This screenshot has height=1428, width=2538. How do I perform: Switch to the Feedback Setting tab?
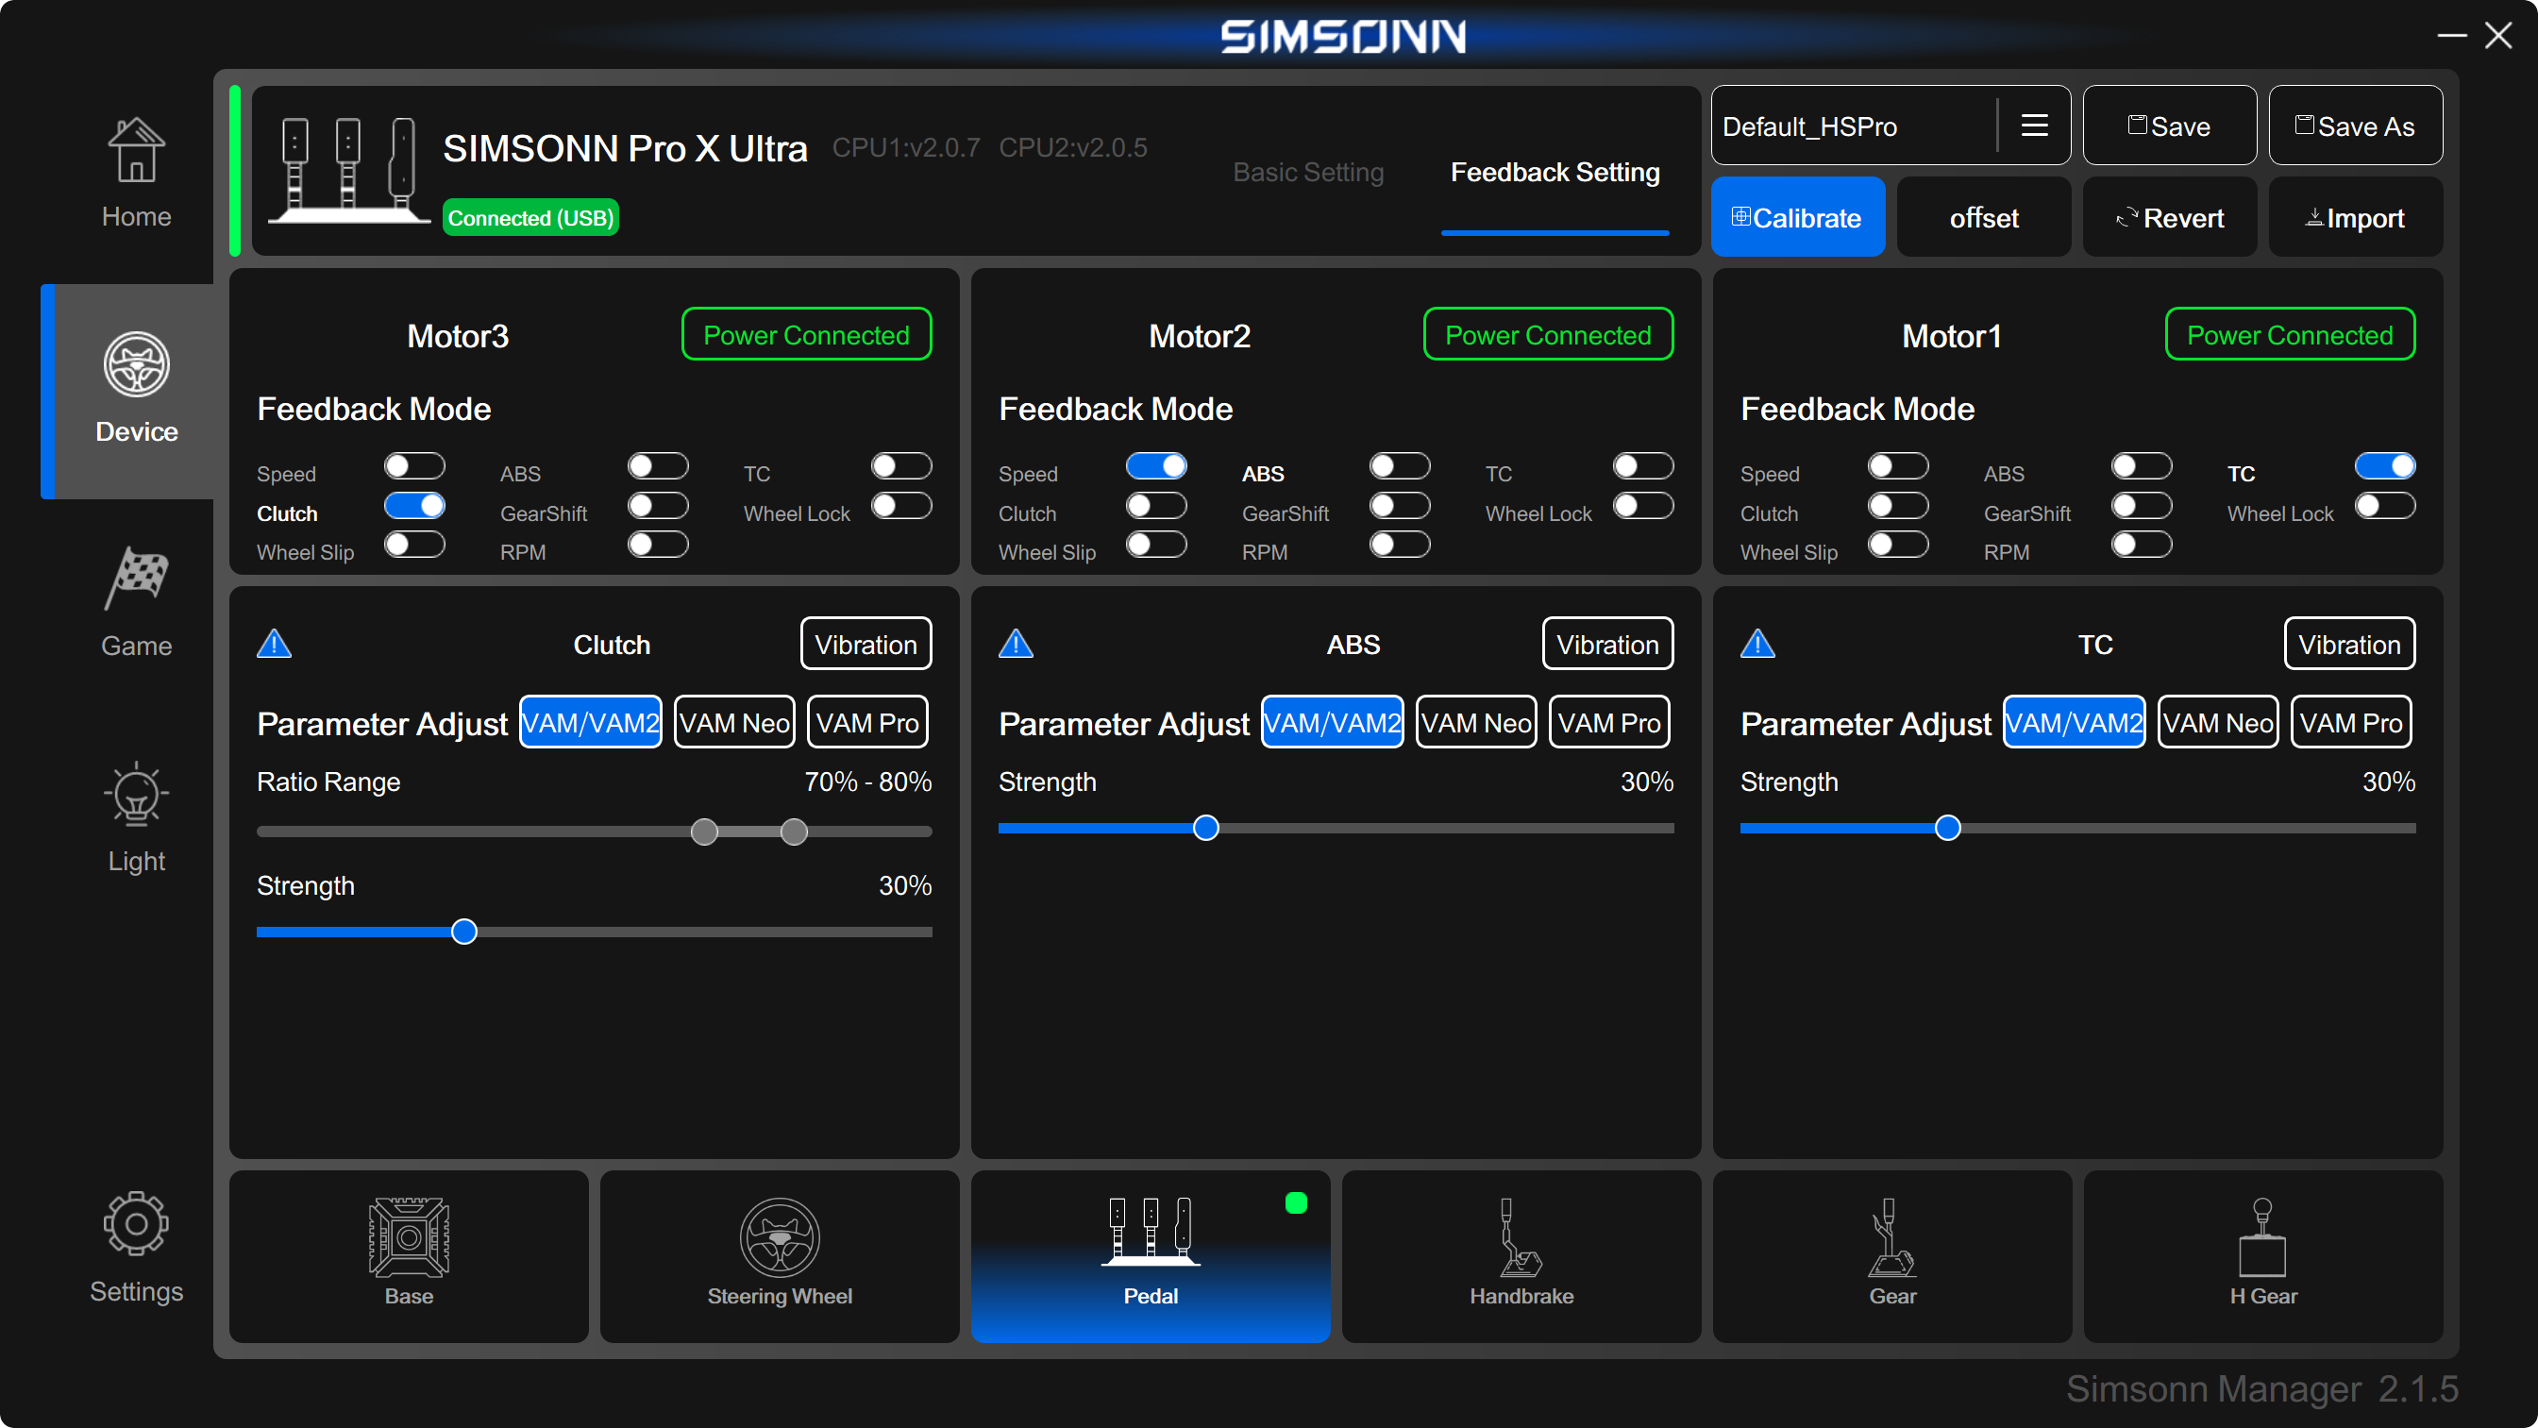click(1555, 173)
